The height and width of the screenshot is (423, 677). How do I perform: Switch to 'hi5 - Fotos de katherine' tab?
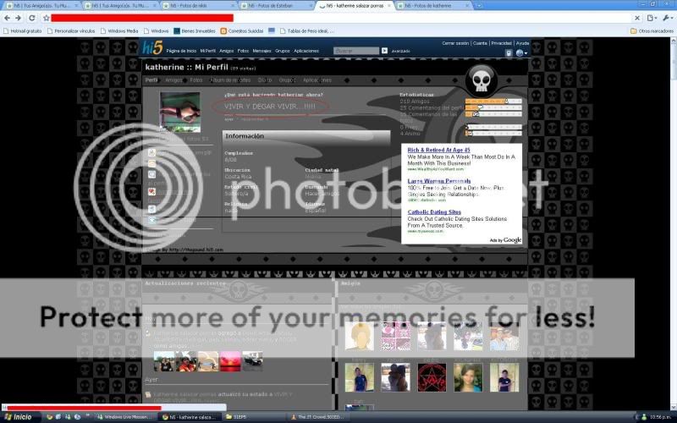click(432, 5)
